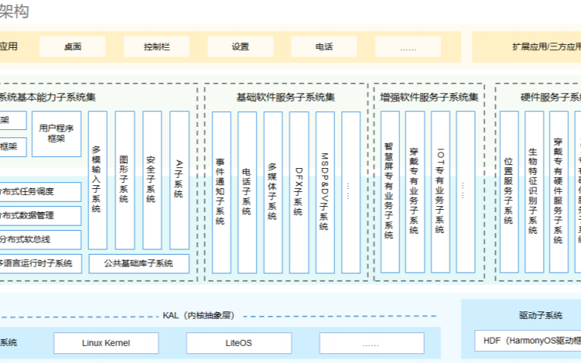Click the 分布式软总线 box

40,240
